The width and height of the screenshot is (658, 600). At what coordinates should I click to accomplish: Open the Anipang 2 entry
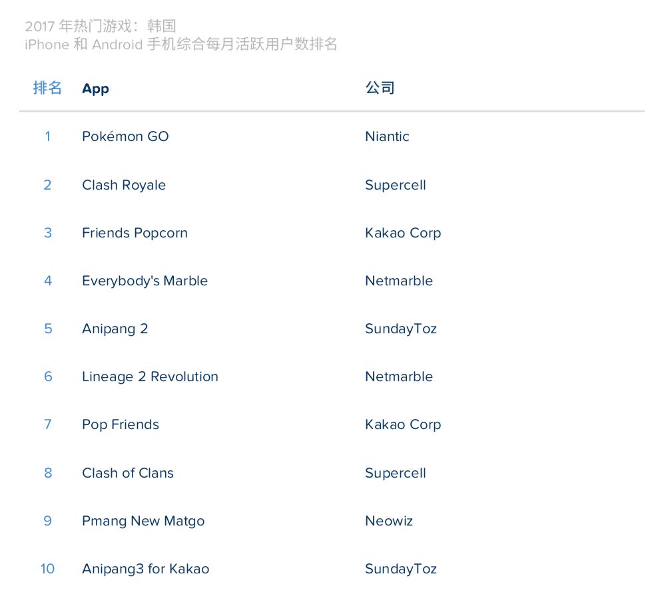[115, 329]
